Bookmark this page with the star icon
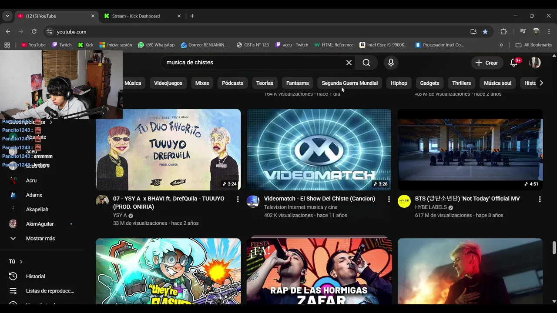The image size is (557, 313). point(485,32)
